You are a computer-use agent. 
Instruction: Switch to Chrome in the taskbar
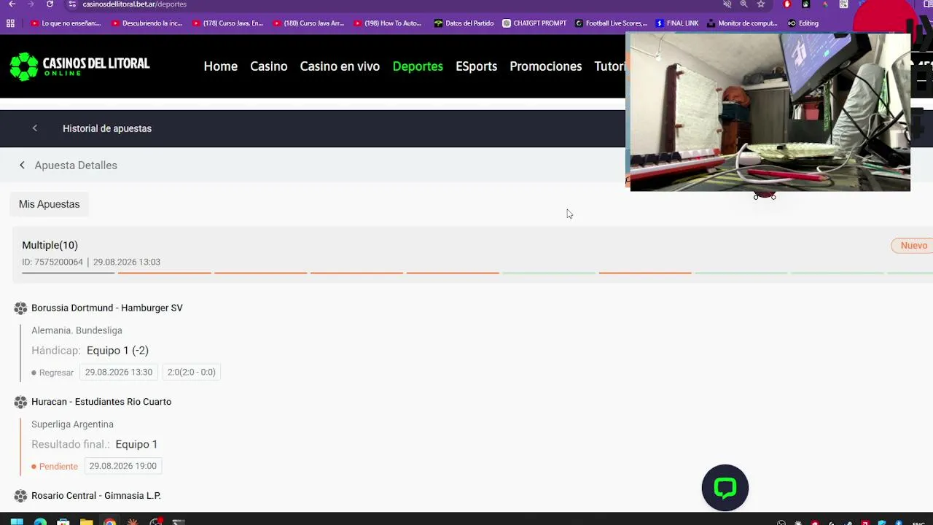(109, 522)
